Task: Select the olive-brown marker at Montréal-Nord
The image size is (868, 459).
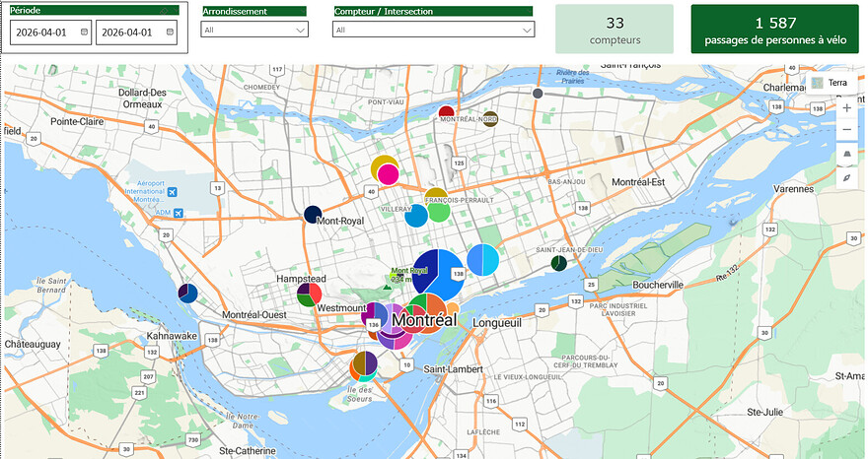Action: (490, 119)
